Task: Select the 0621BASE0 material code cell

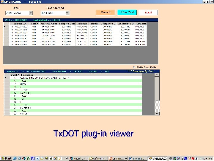Action: pyautogui.click(x=48, y=38)
